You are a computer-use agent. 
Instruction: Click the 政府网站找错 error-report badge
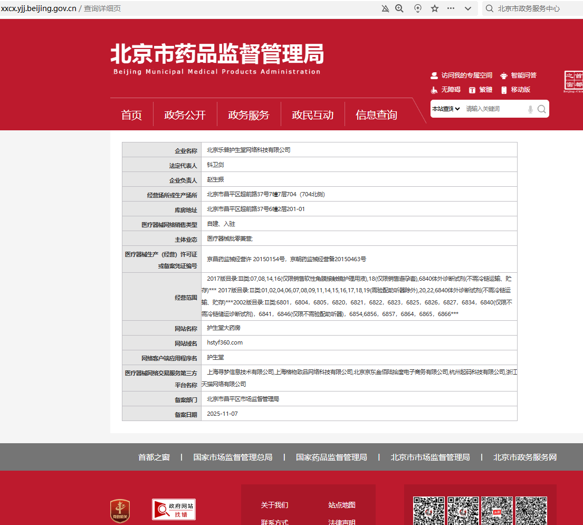pos(174,510)
